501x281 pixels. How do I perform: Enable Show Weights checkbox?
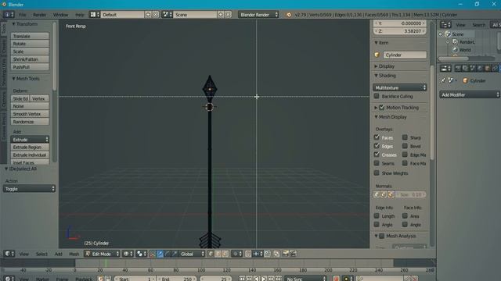377,173
